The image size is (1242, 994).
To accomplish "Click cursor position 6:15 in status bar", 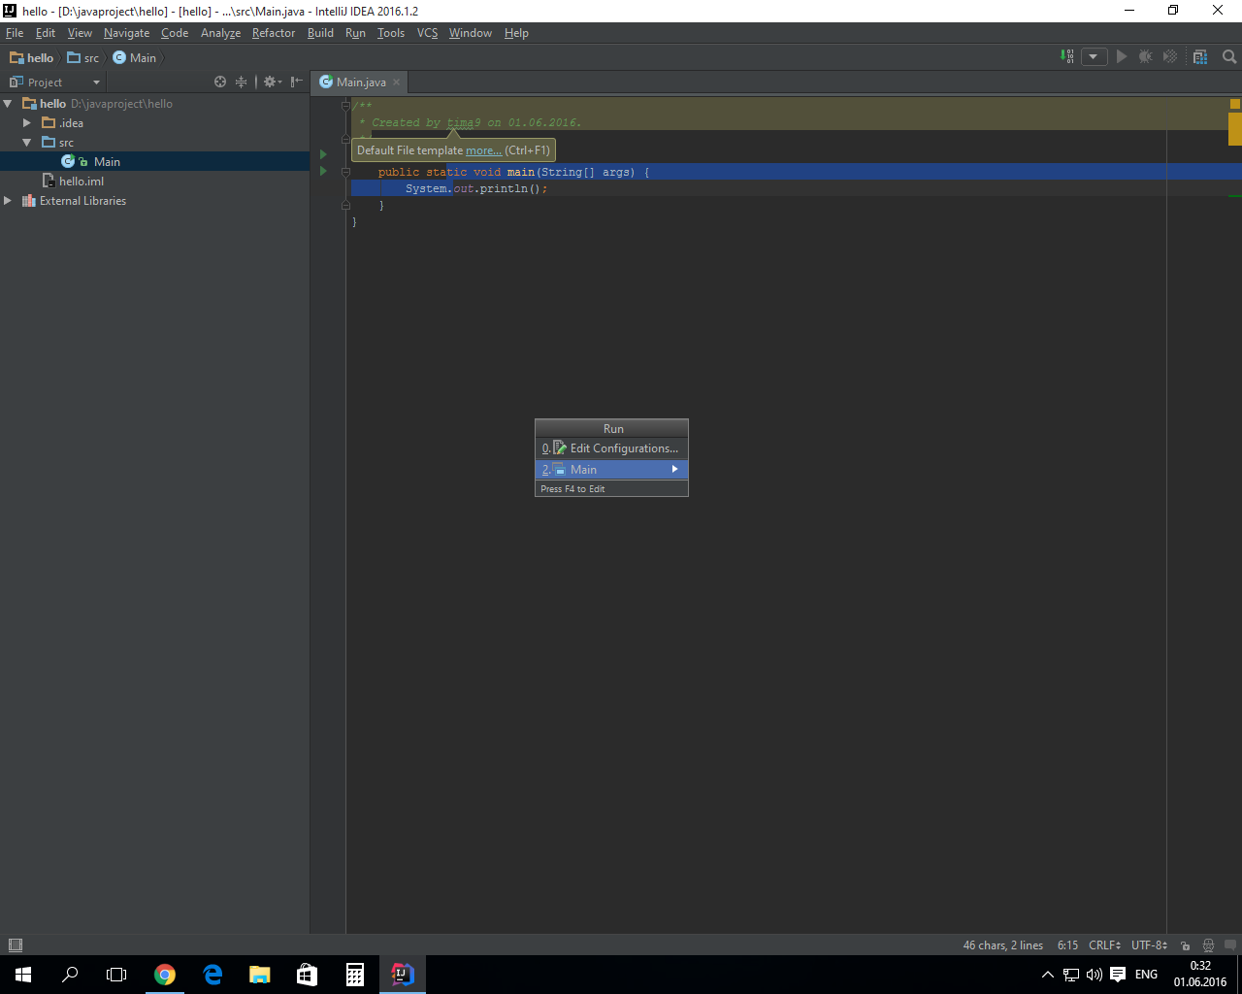I will point(1067,945).
